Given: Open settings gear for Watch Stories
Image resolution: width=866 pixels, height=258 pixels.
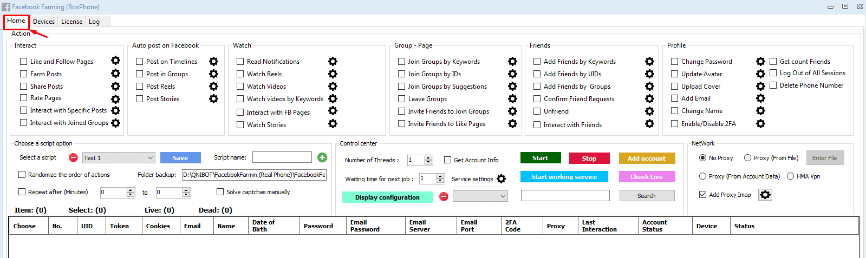Looking at the screenshot, I should [x=333, y=124].
